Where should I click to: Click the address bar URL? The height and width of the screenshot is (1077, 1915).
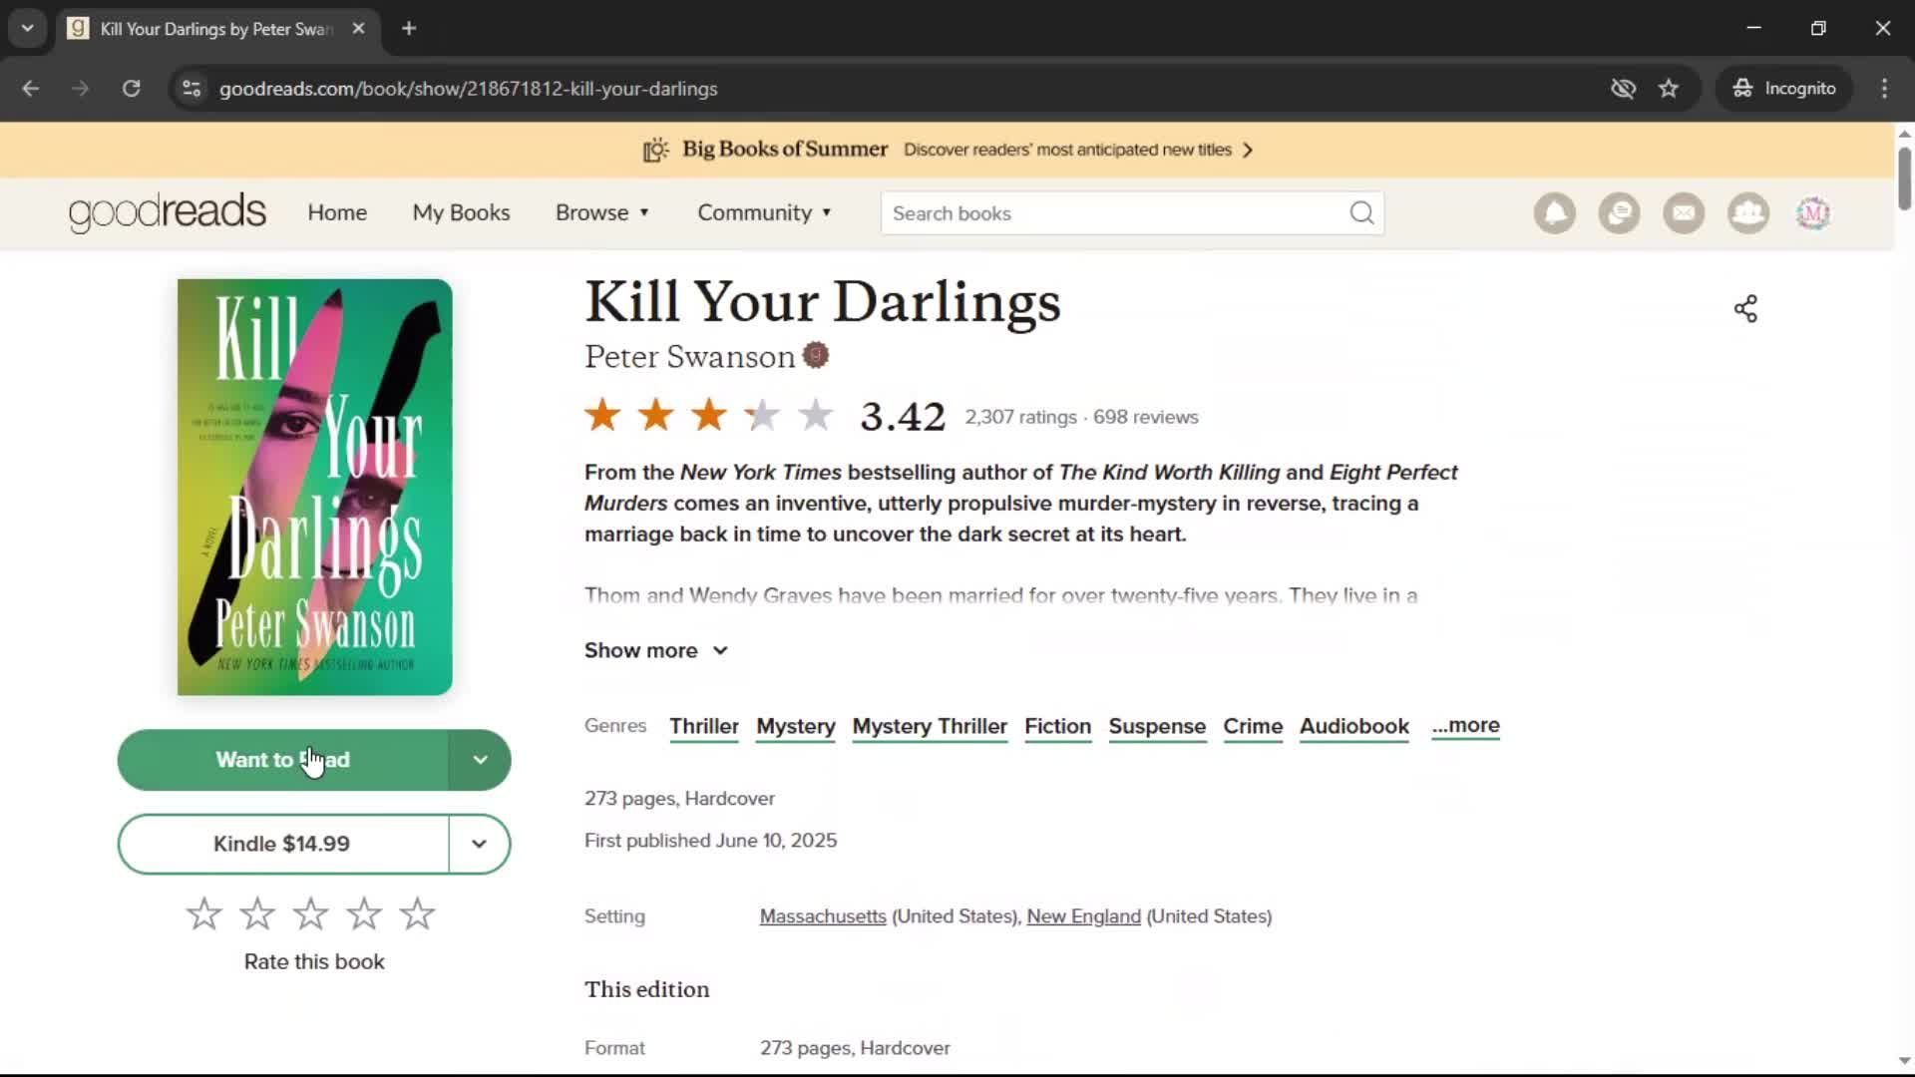tap(468, 89)
